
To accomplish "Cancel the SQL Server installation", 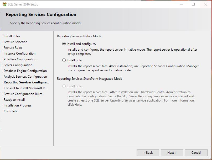I will click(x=196, y=152).
